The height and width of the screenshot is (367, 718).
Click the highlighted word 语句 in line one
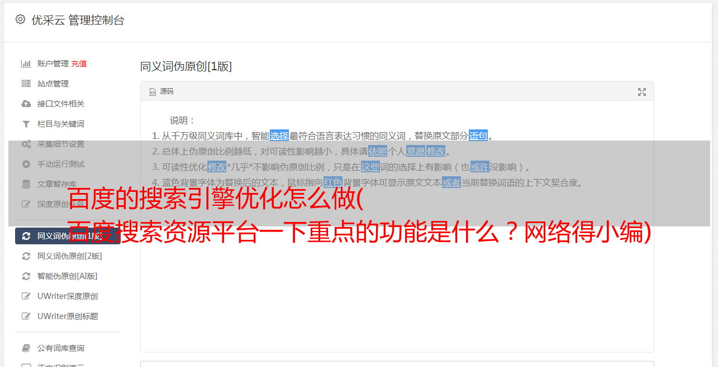(478, 136)
